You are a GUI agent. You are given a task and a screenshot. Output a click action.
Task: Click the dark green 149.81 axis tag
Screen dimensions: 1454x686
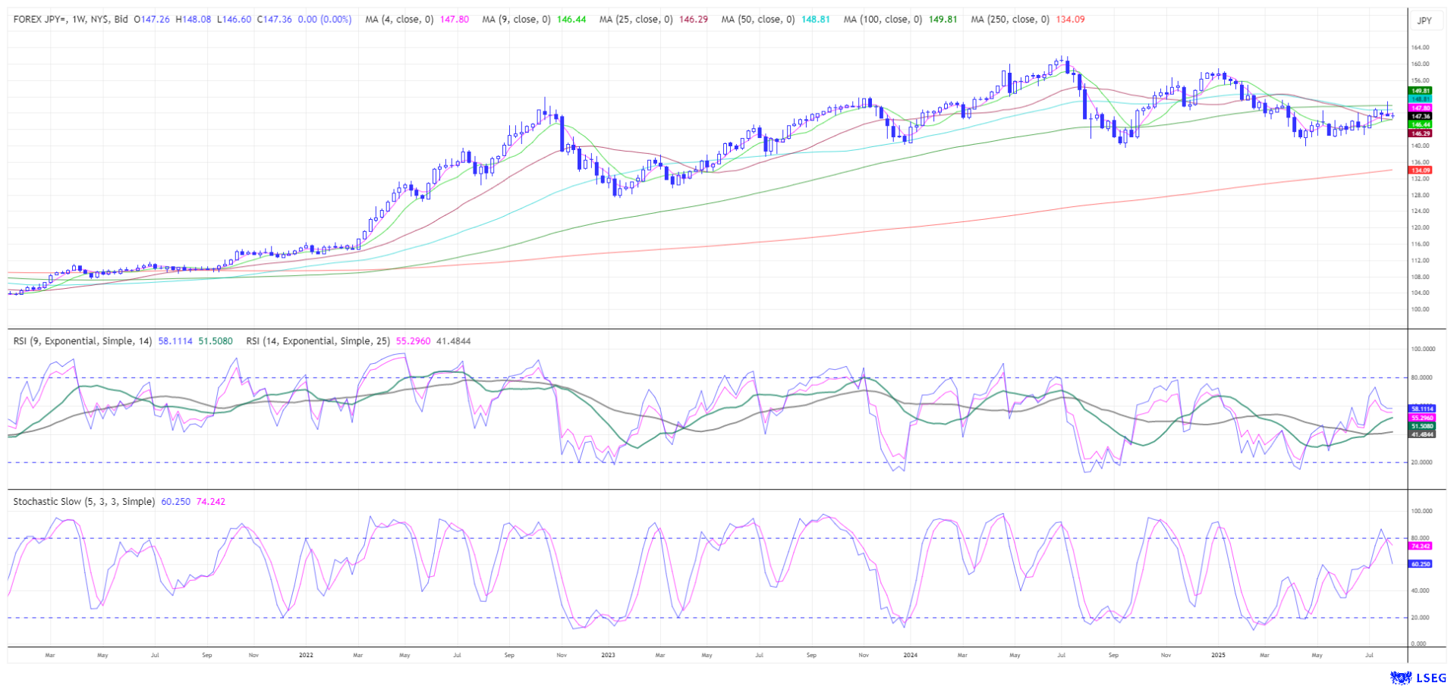(x=1420, y=91)
